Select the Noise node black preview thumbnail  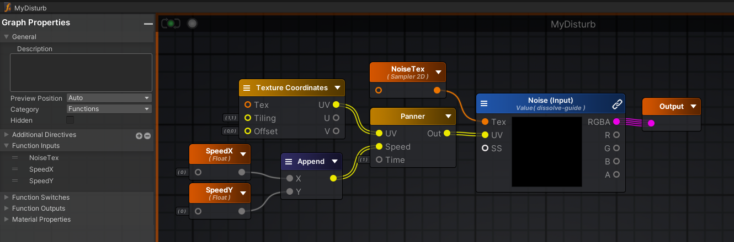click(x=547, y=151)
